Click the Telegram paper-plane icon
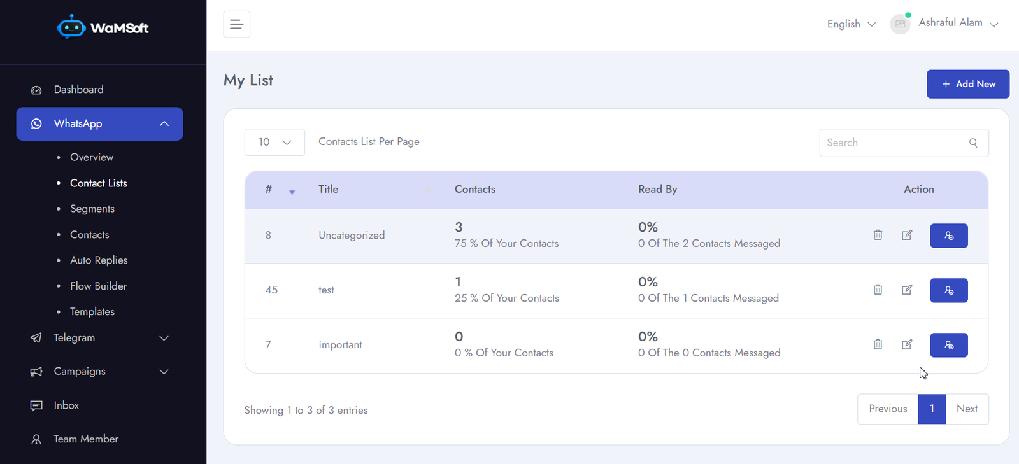This screenshot has height=464, width=1019. tap(36, 338)
